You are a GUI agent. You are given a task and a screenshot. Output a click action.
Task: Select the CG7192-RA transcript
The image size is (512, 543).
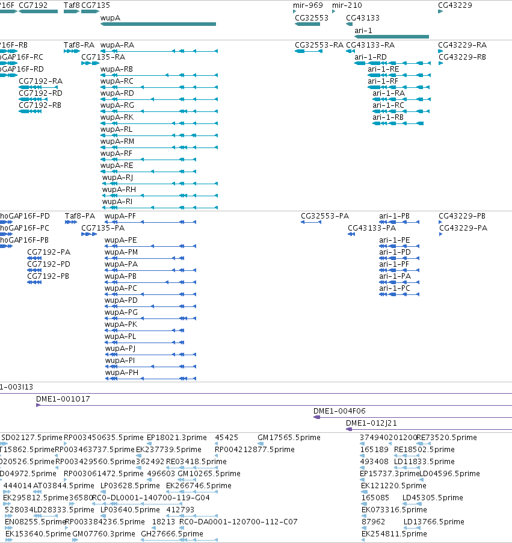(x=40, y=81)
